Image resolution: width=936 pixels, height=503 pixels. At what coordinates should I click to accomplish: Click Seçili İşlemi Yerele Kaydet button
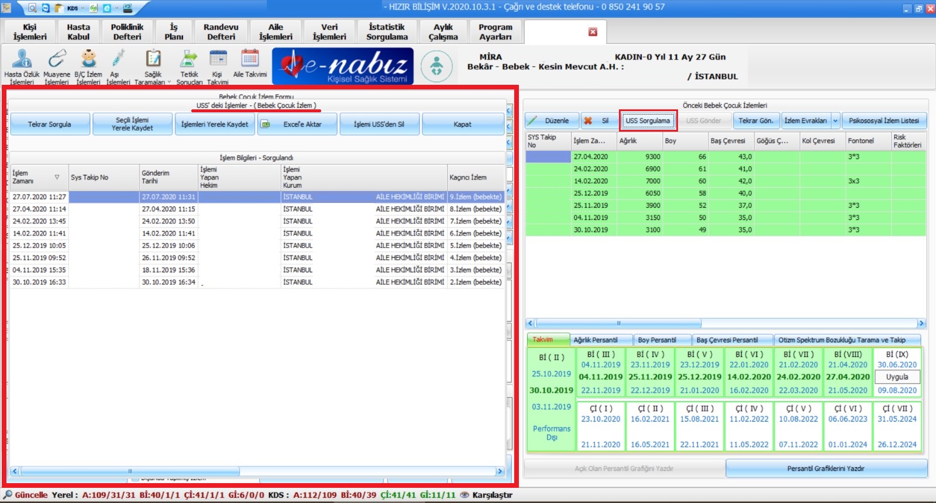pos(132,124)
